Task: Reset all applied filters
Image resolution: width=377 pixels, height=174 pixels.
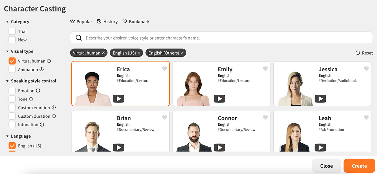Action: click(364, 53)
